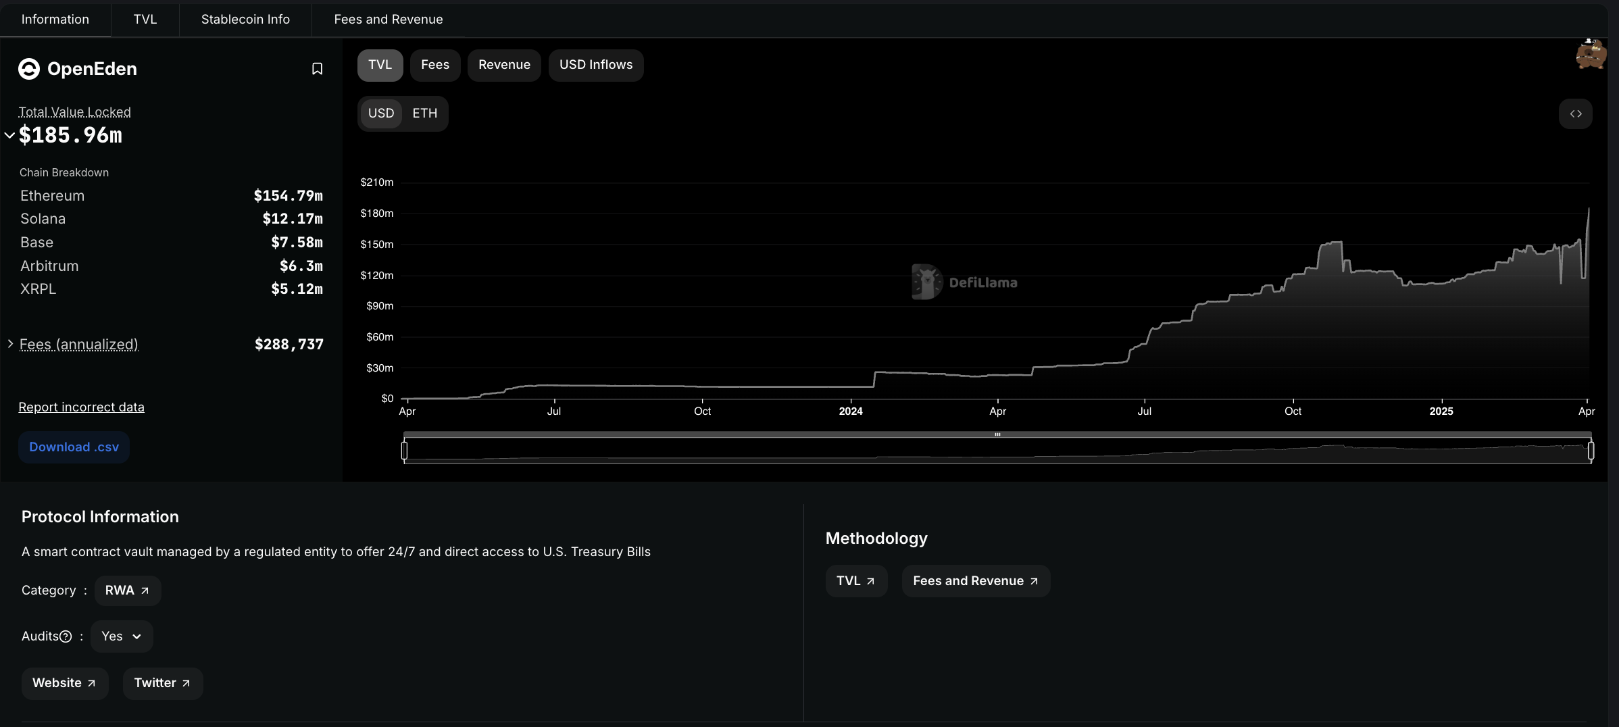Viewport: 1619px width, 727px height.
Task: Click the Audits help question icon
Action: (66, 636)
